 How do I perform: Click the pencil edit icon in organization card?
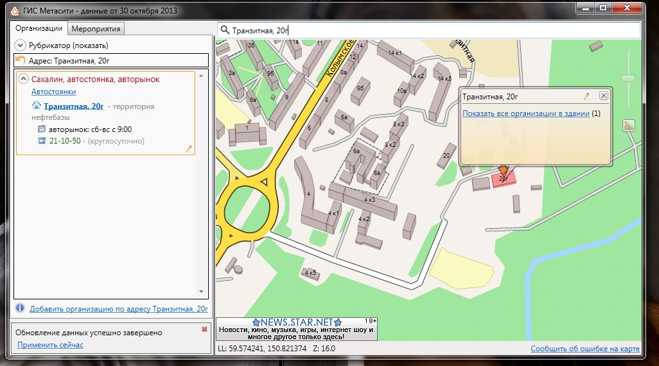189,149
